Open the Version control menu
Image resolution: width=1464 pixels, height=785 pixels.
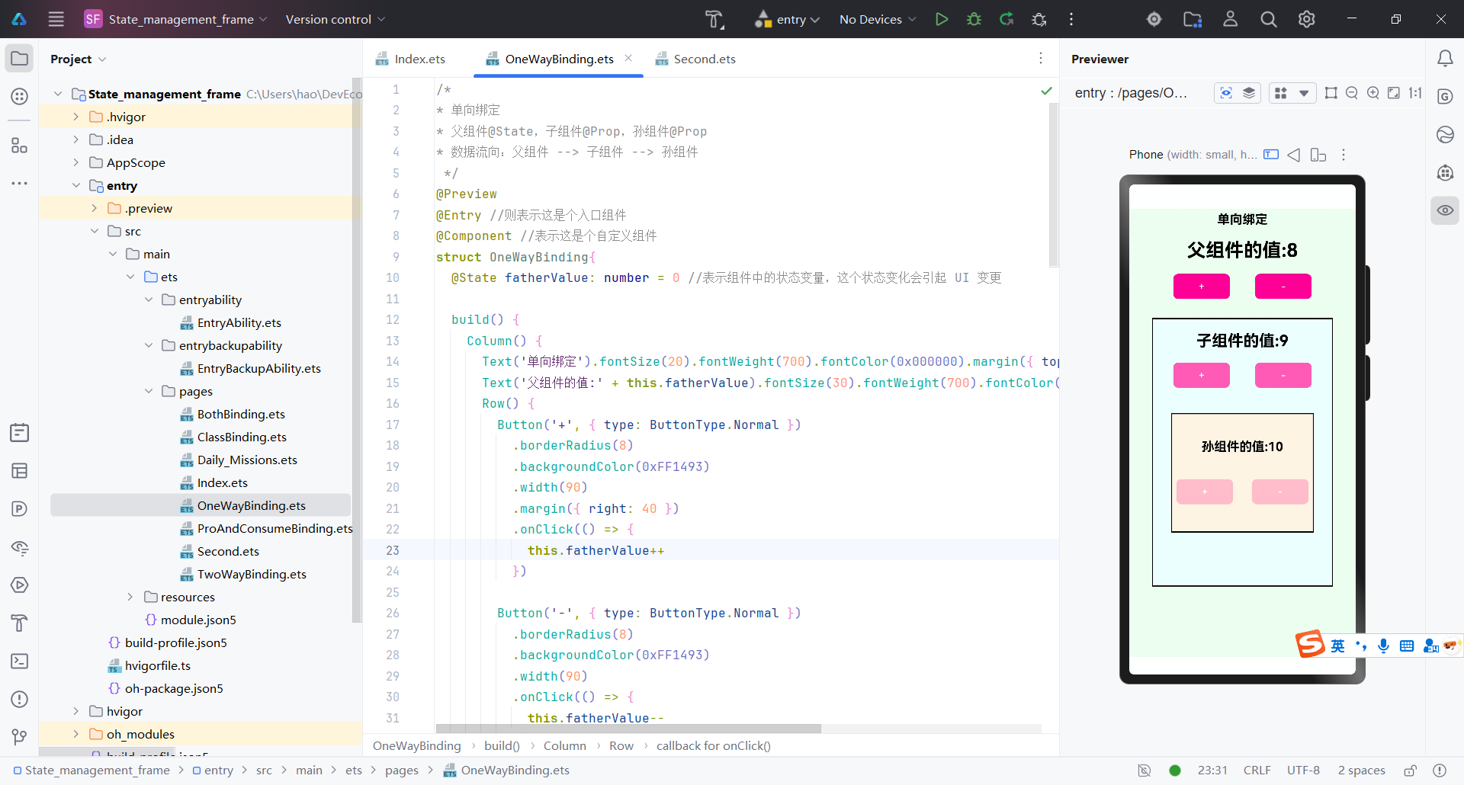[335, 19]
